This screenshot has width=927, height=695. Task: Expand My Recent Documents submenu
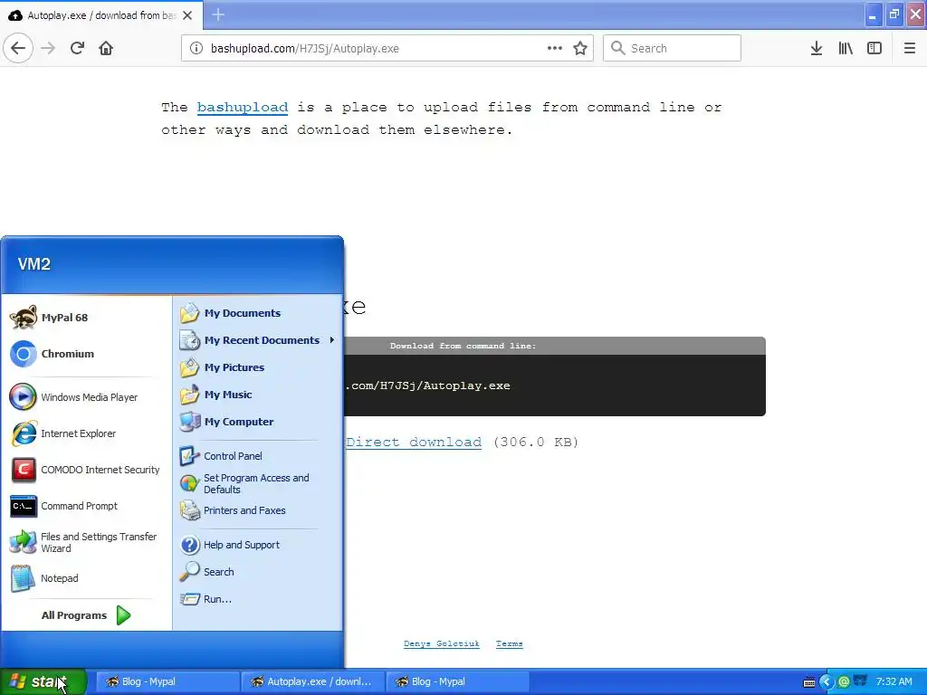point(258,340)
